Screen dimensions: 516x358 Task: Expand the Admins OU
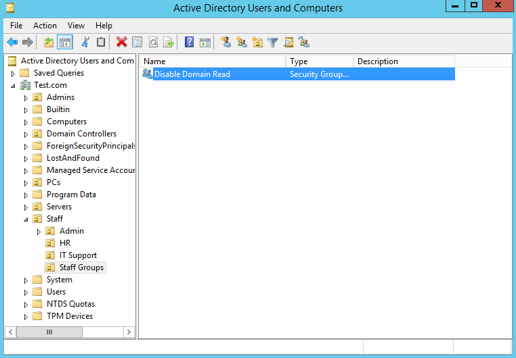coord(26,98)
